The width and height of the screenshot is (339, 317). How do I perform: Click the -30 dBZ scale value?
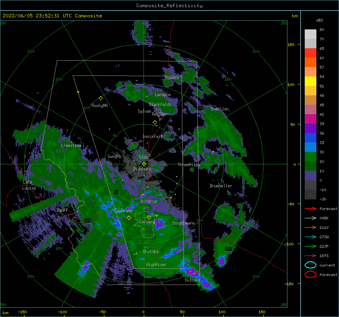coord(323,199)
